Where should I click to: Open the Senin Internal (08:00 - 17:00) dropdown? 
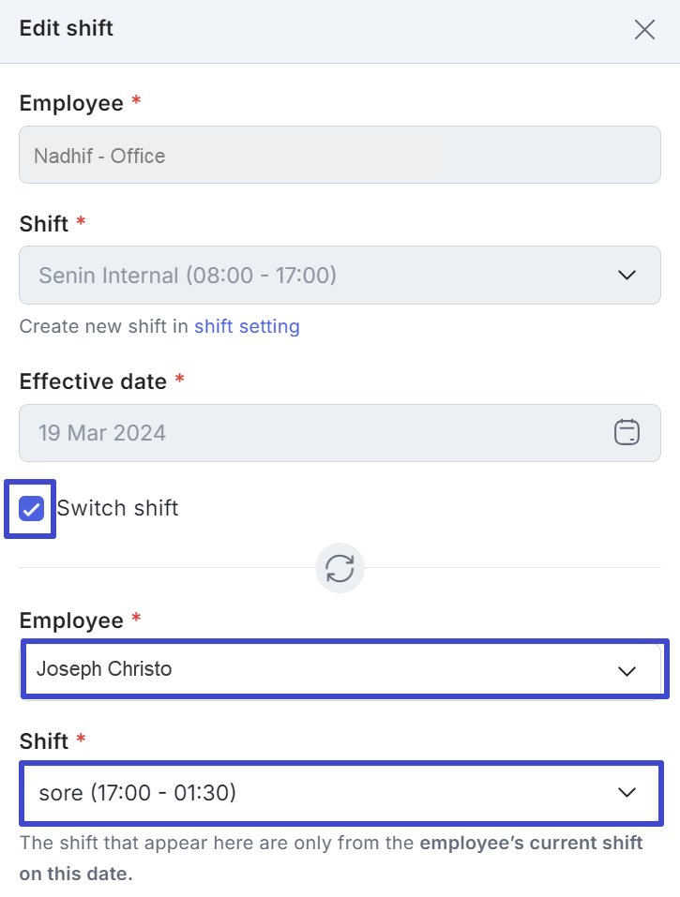coord(340,275)
